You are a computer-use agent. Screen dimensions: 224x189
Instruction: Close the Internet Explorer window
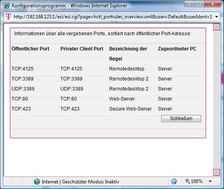tap(212, 4)
